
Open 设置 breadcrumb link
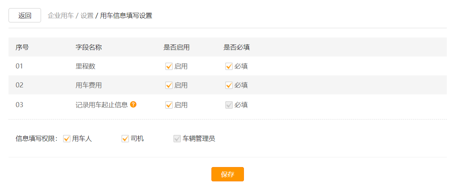pos(87,15)
